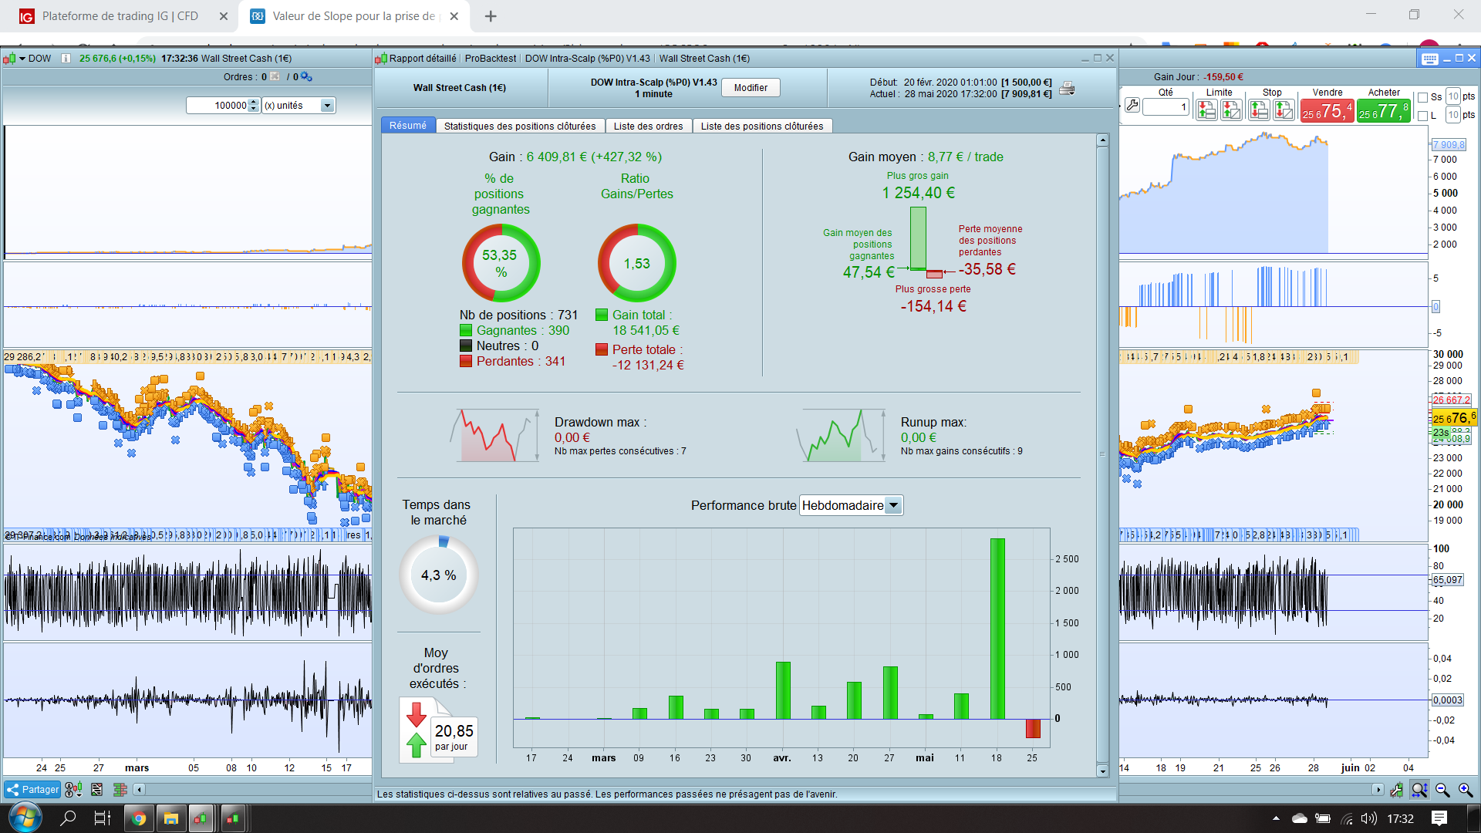The height and width of the screenshot is (833, 1481).
Task: Click the zoom in magnifier icon
Action: click(x=1466, y=790)
